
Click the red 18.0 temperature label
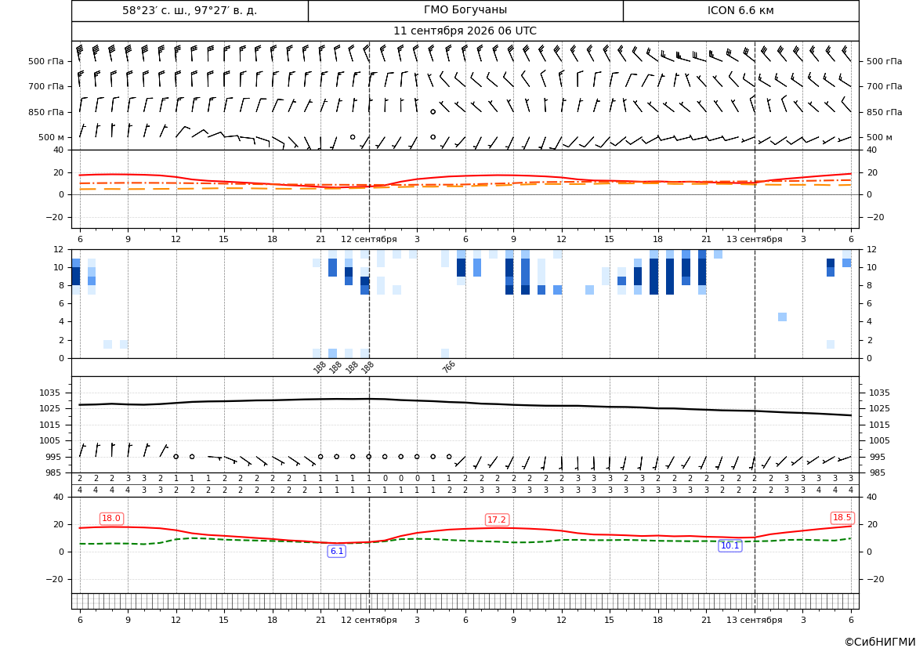111,518
